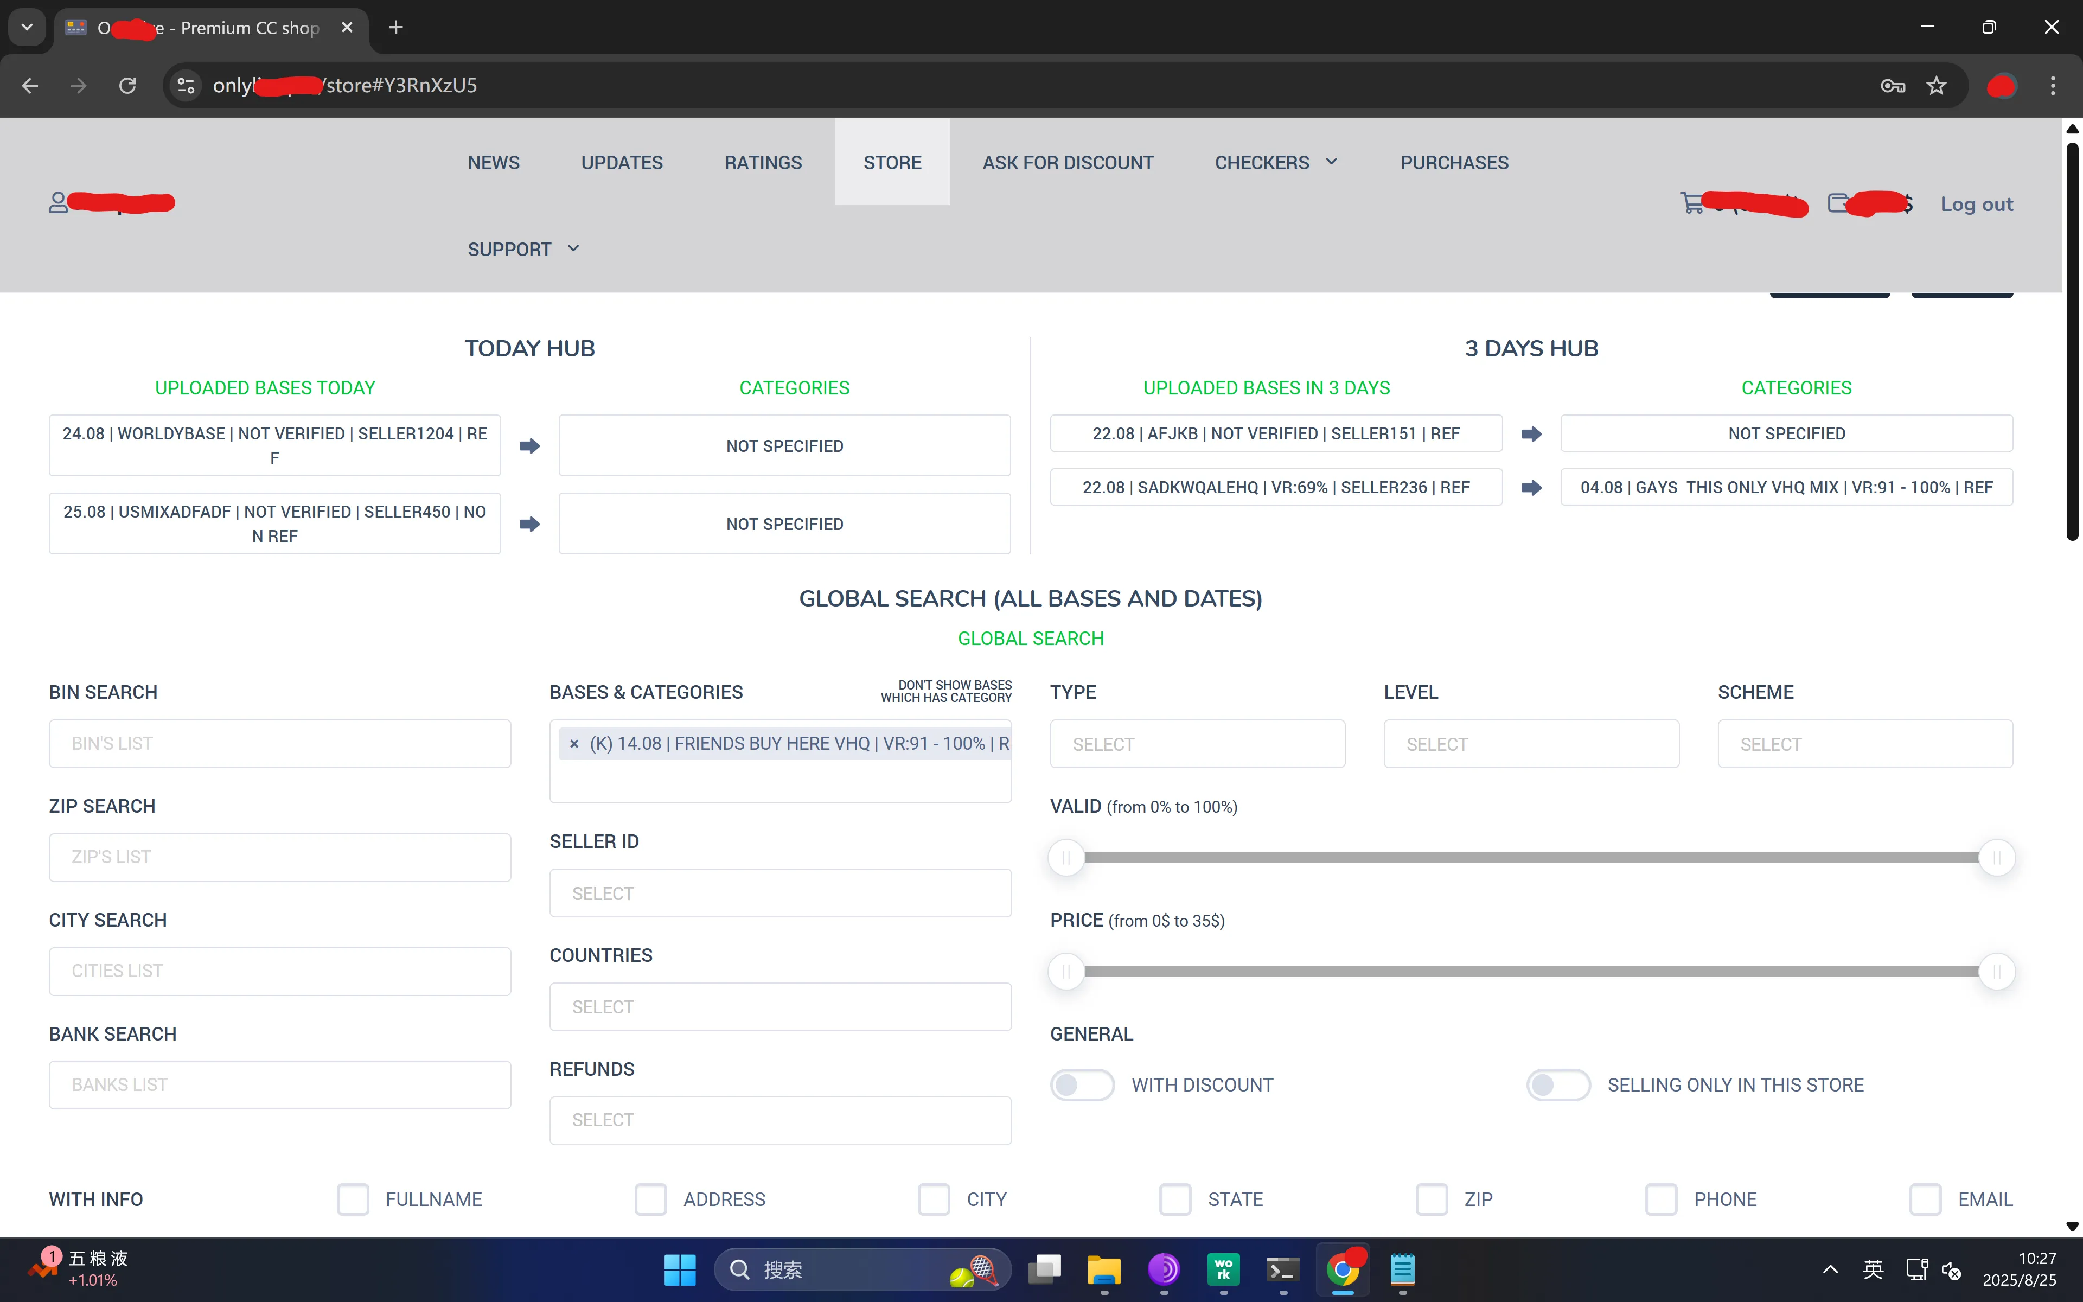Open the shopping cart icon
Viewport: 2083px width, 1302px height.
[1692, 202]
